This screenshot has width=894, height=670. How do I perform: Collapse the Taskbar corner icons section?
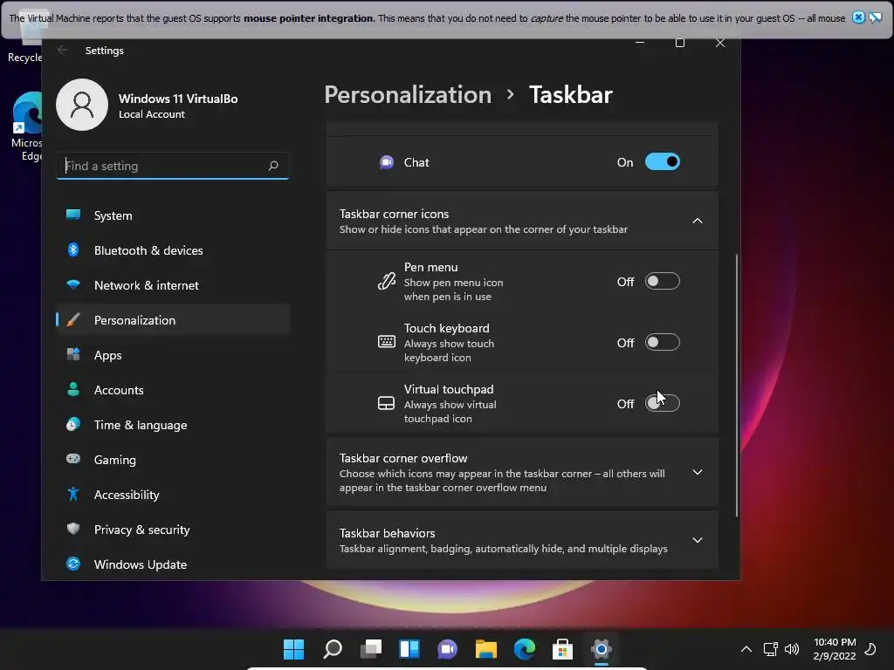697,221
